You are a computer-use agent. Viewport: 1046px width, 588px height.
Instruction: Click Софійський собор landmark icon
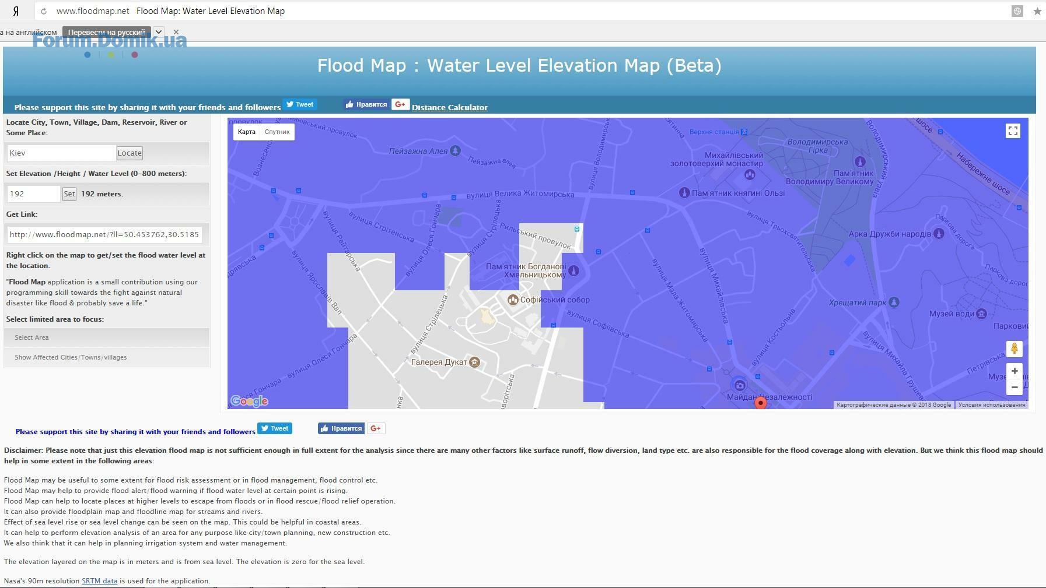point(513,300)
